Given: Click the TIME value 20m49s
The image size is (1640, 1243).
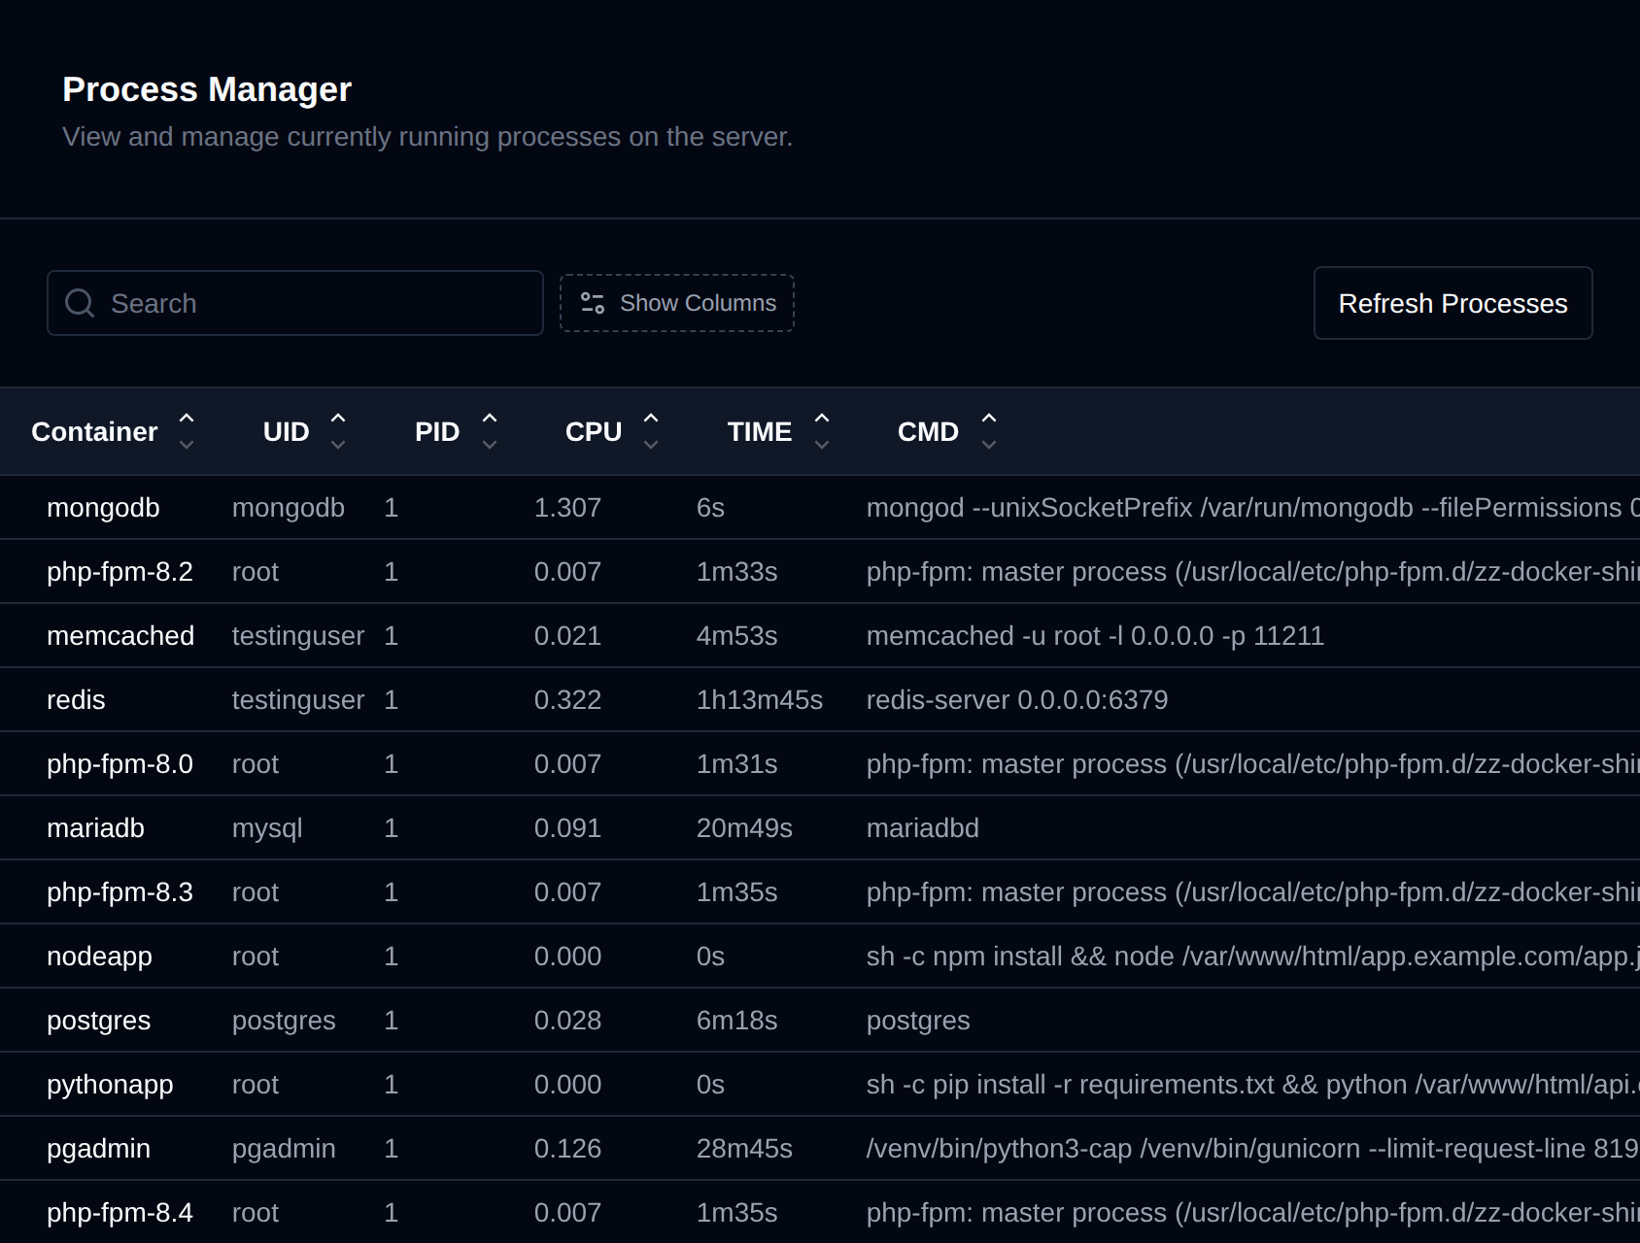Looking at the screenshot, I should click(744, 828).
